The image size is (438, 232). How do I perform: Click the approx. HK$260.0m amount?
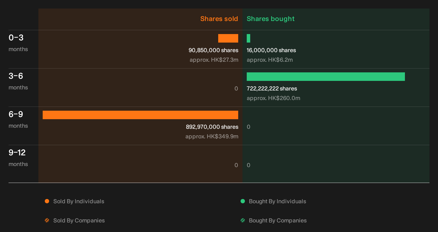[x=273, y=98]
